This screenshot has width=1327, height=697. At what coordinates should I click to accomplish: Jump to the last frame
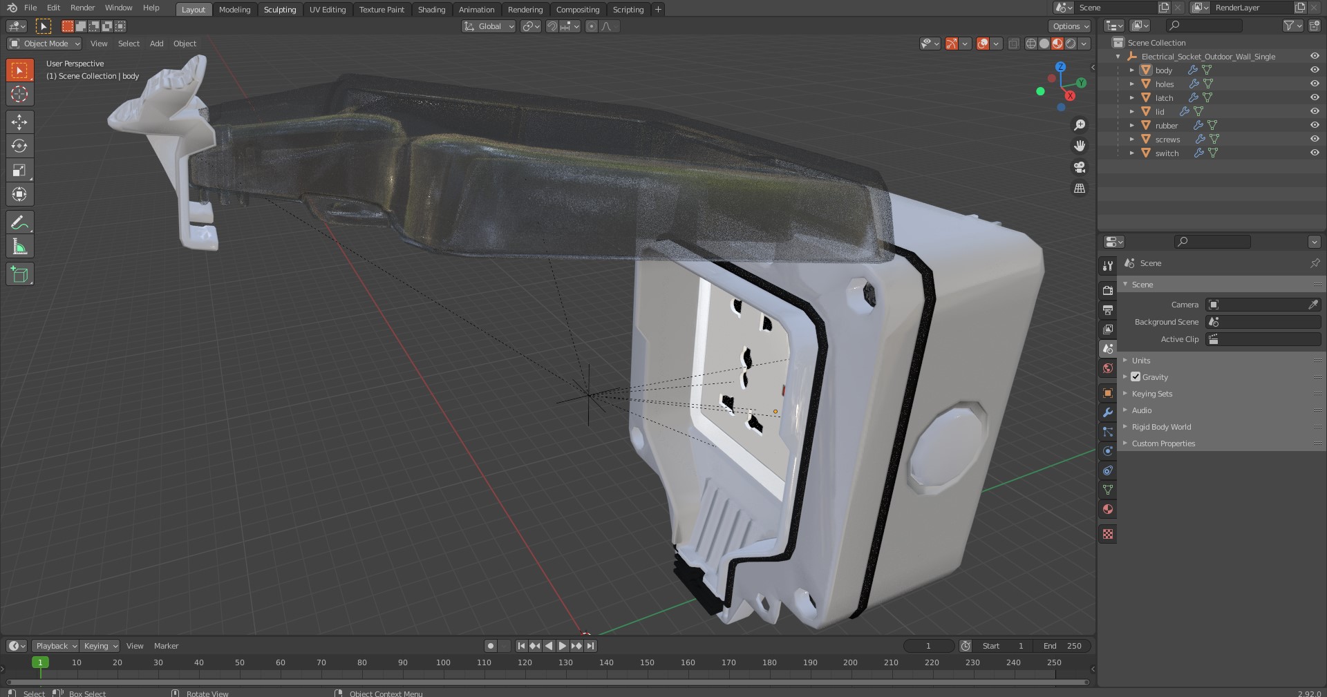coord(590,646)
